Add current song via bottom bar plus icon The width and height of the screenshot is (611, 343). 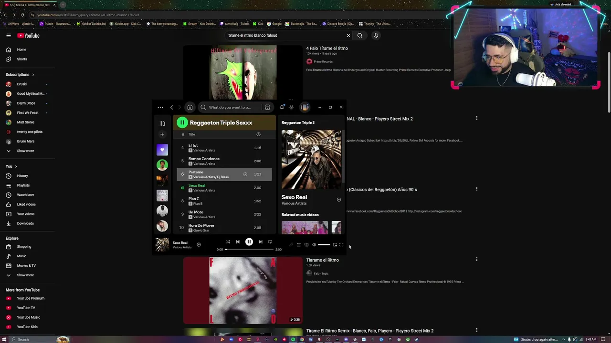coord(199,245)
